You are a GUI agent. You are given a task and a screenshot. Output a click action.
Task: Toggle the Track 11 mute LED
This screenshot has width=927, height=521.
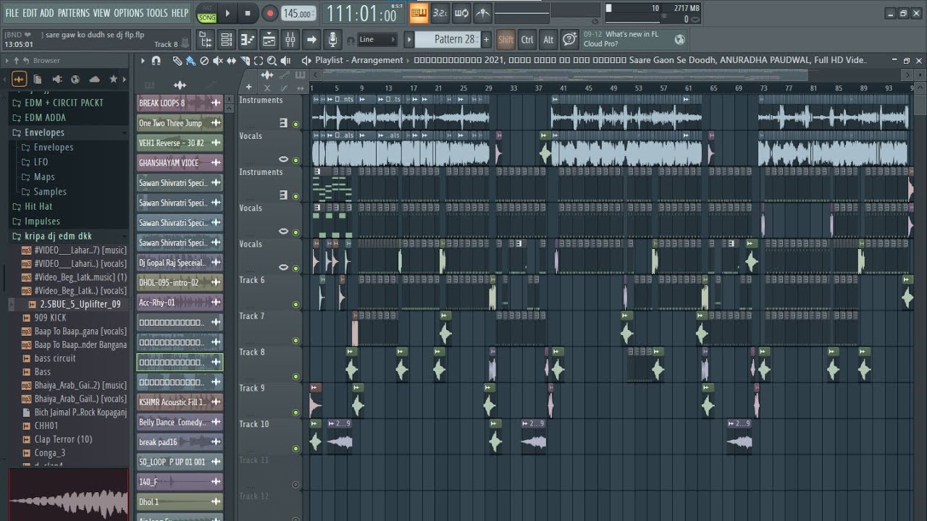pos(295,485)
